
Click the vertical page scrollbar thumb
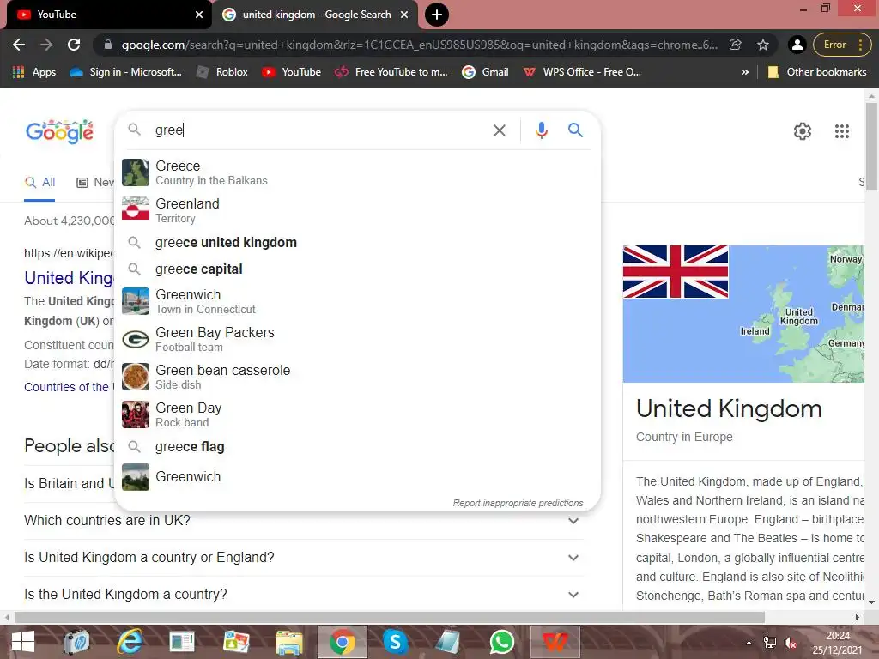871,147
